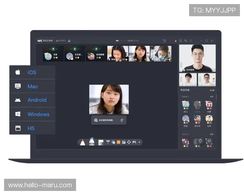Image resolution: width=244 pixels, height=195 pixels.
Task: Click the Mac monitor icon
Action: tap(18, 86)
